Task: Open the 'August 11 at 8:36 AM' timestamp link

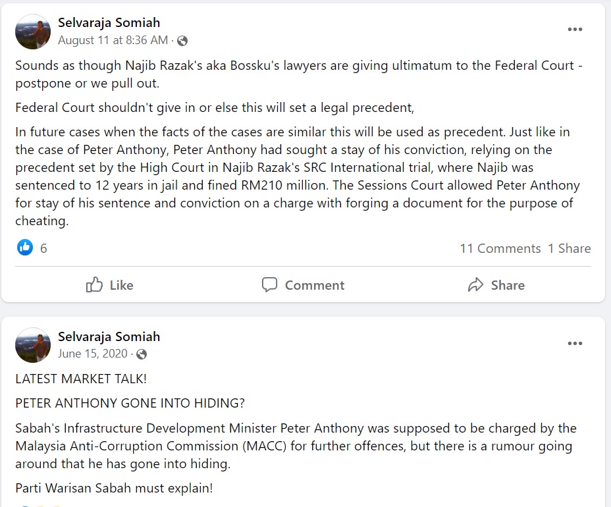Action: pyautogui.click(x=113, y=40)
